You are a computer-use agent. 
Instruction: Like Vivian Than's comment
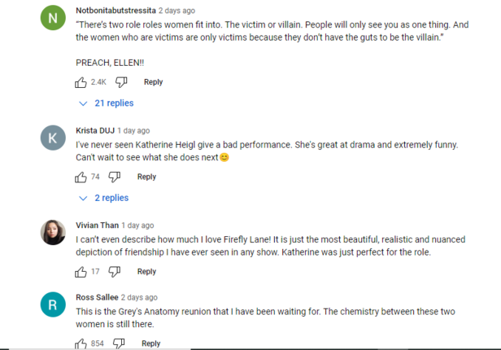click(x=81, y=271)
